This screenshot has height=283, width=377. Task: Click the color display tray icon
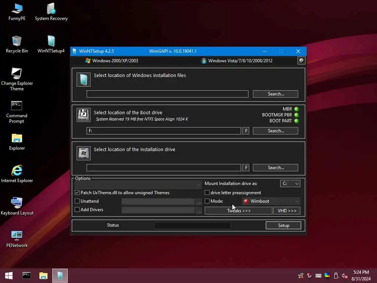[x=327, y=276]
